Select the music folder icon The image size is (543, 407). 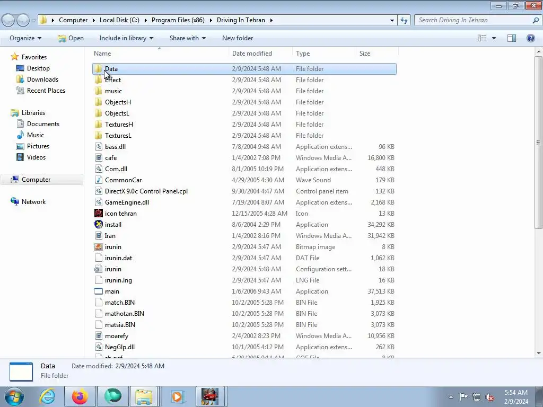[98, 91]
